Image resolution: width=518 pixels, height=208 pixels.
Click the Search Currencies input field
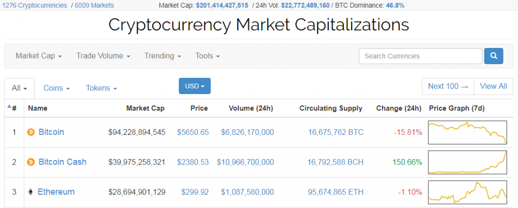point(420,56)
